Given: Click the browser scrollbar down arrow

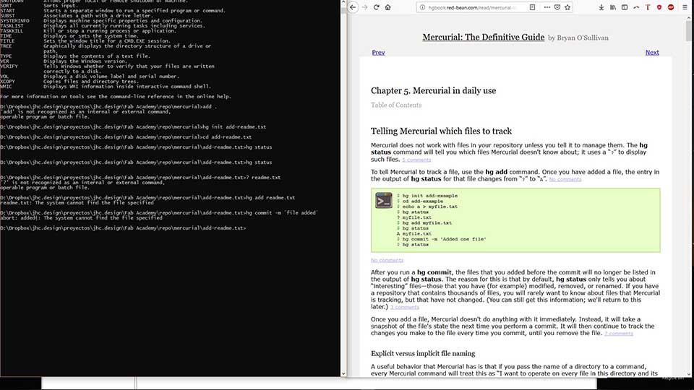Looking at the screenshot, I should pyautogui.click(x=689, y=374).
